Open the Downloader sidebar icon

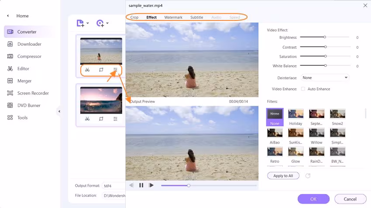pyautogui.click(x=10, y=44)
